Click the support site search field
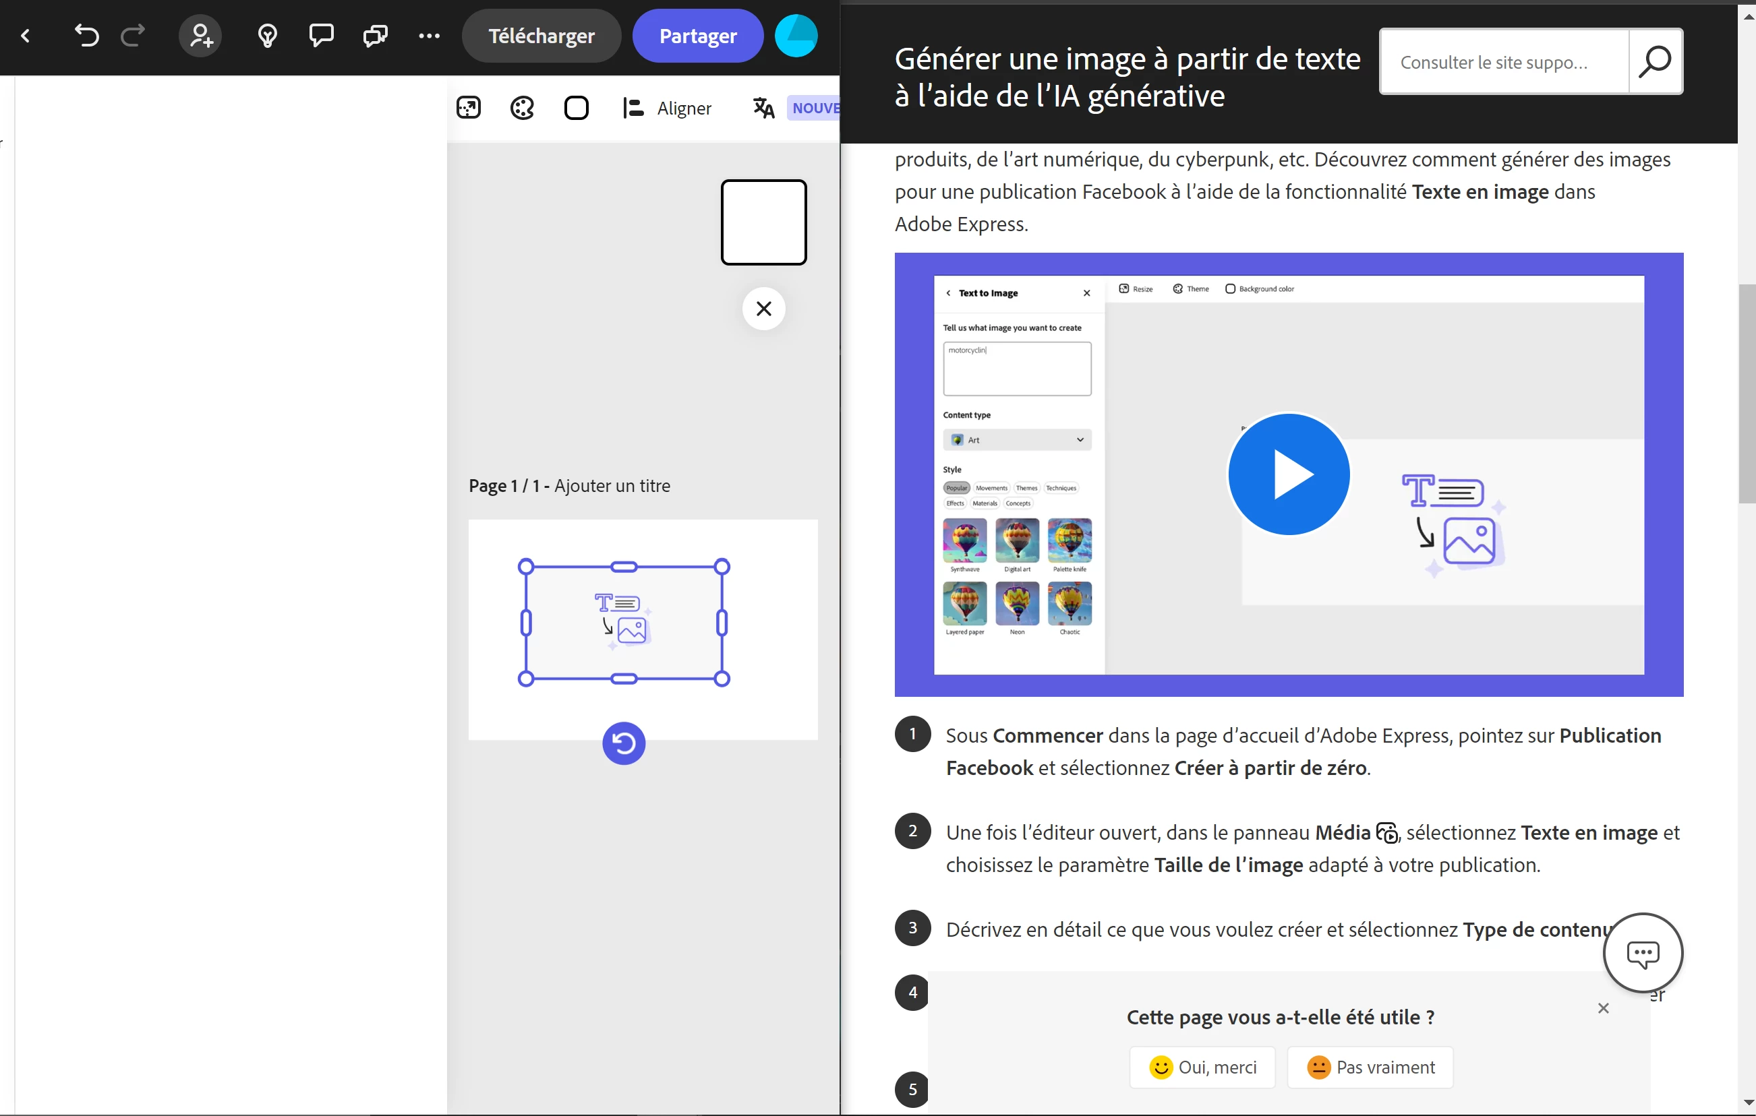Image resolution: width=1756 pixels, height=1116 pixels. pos(1504,62)
